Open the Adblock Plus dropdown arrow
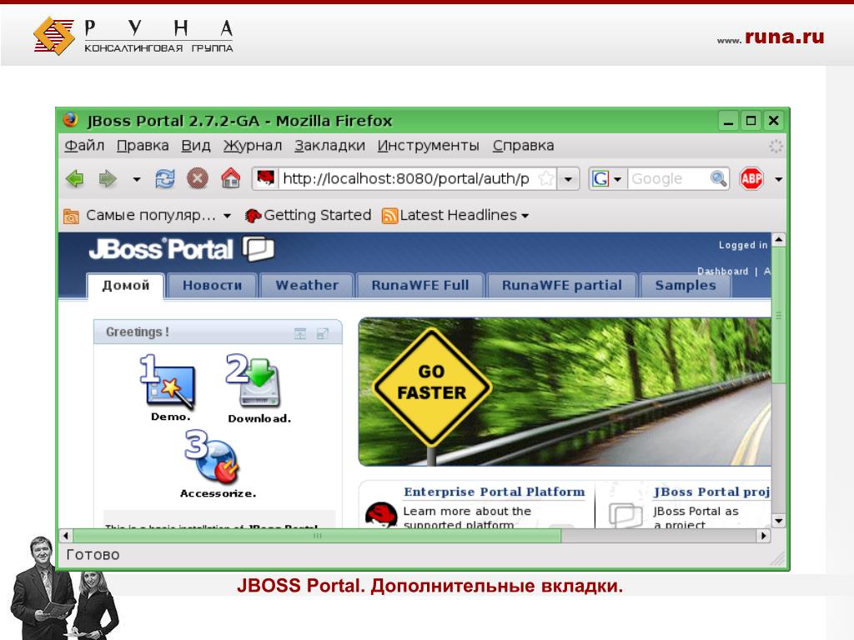The width and height of the screenshot is (854, 640). point(778,179)
